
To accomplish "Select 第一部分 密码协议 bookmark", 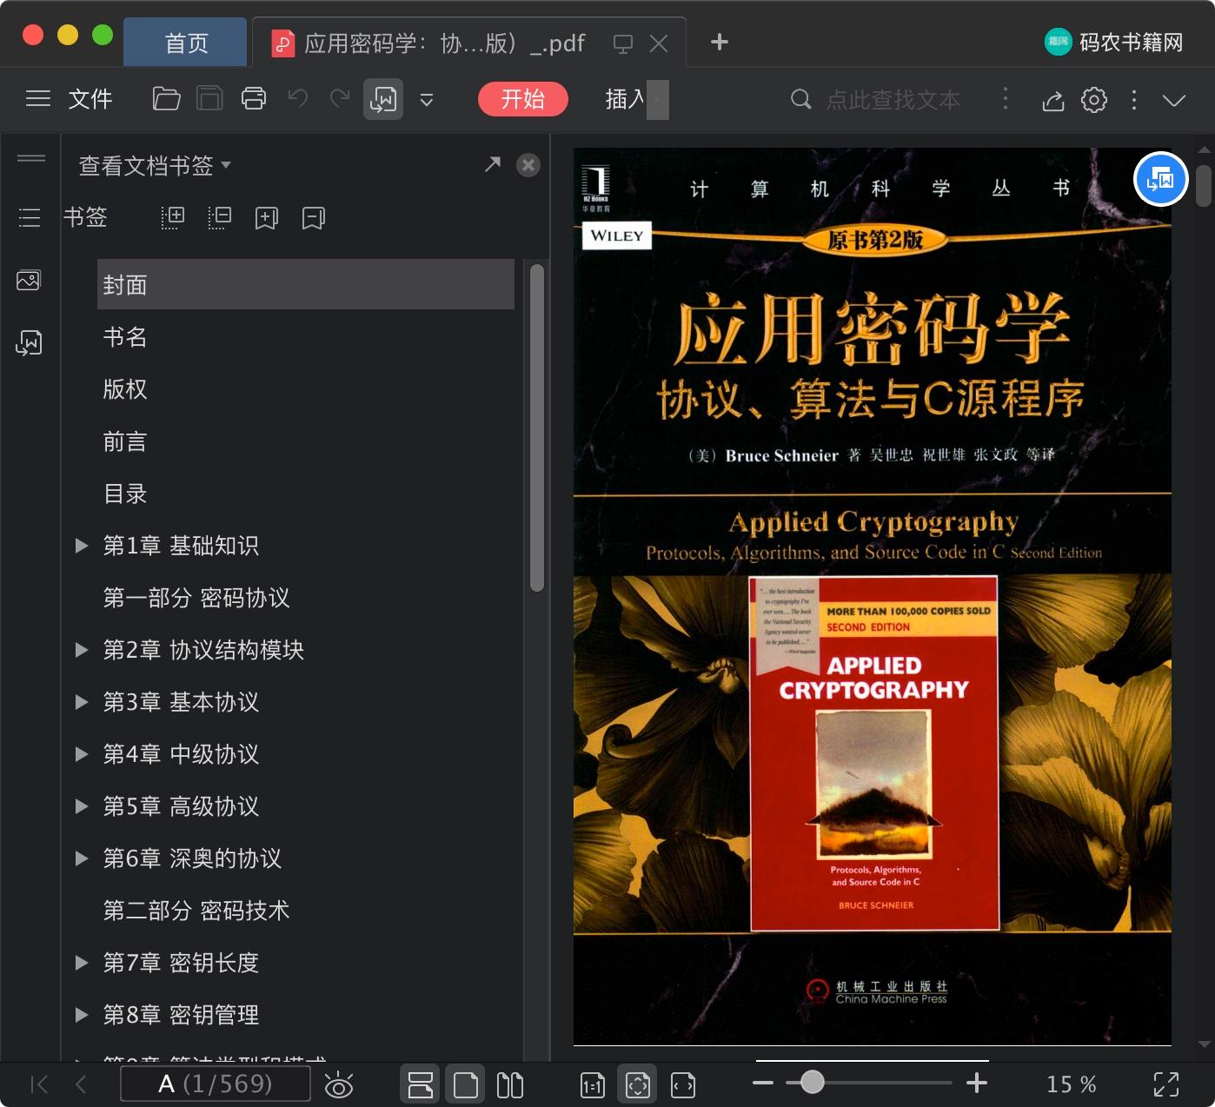I will pos(196,598).
